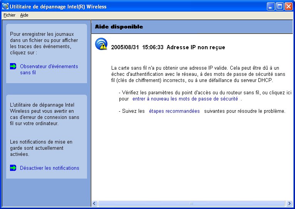Click 'Pour enregistrer les journaux' paragraph

click(x=44, y=43)
